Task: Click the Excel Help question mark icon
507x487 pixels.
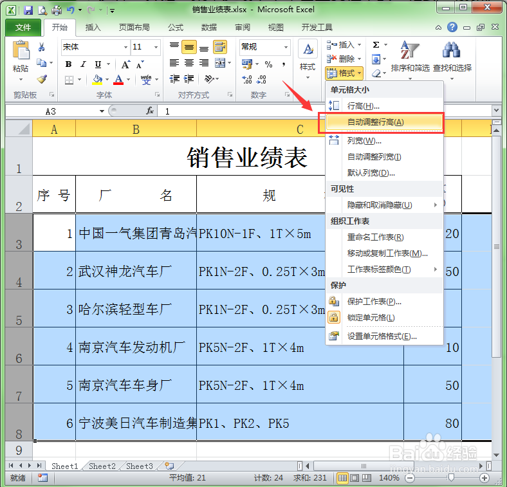Action: (452, 27)
